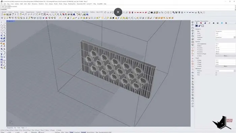Click the Undo arrow icon

[x=23, y=14]
